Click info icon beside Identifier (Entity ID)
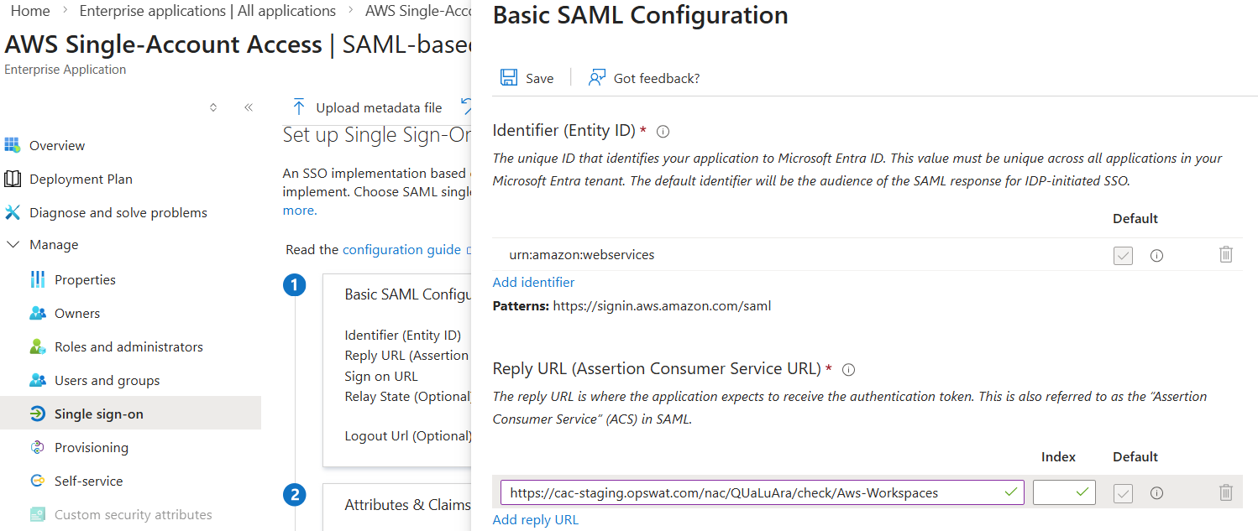Image resolution: width=1258 pixels, height=531 pixels. point(663,131)
